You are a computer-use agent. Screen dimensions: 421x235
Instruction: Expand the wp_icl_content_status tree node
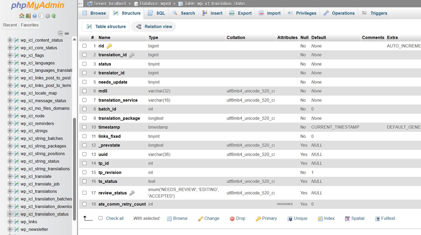[10, 40]
